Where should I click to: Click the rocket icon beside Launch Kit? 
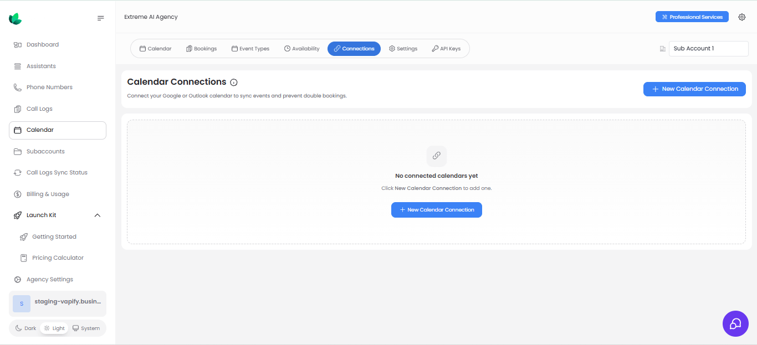coord(18,215)
